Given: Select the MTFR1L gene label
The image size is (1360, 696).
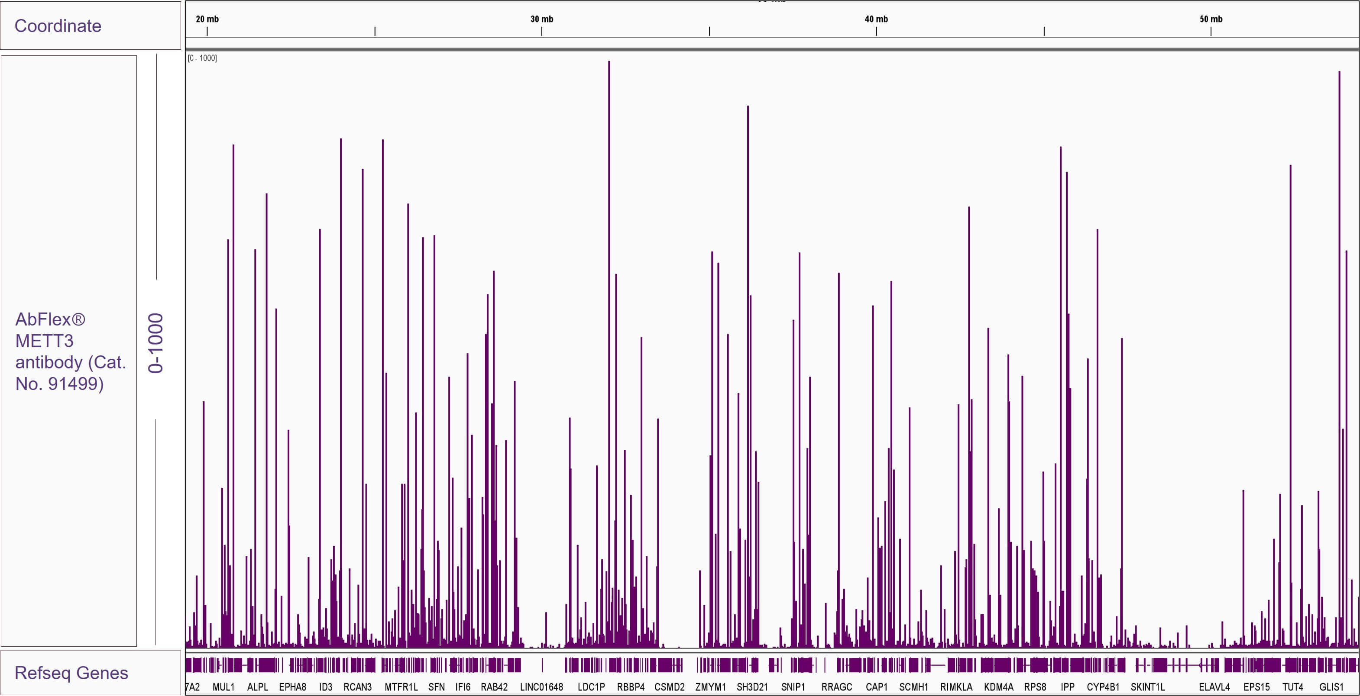Looking at the screenshot, I should coord(401,687).
